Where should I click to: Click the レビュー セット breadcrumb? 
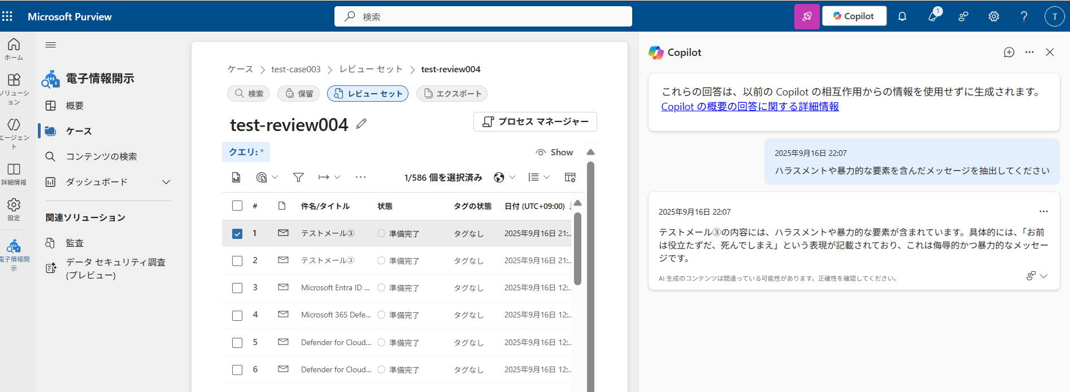tap(371, 69)
